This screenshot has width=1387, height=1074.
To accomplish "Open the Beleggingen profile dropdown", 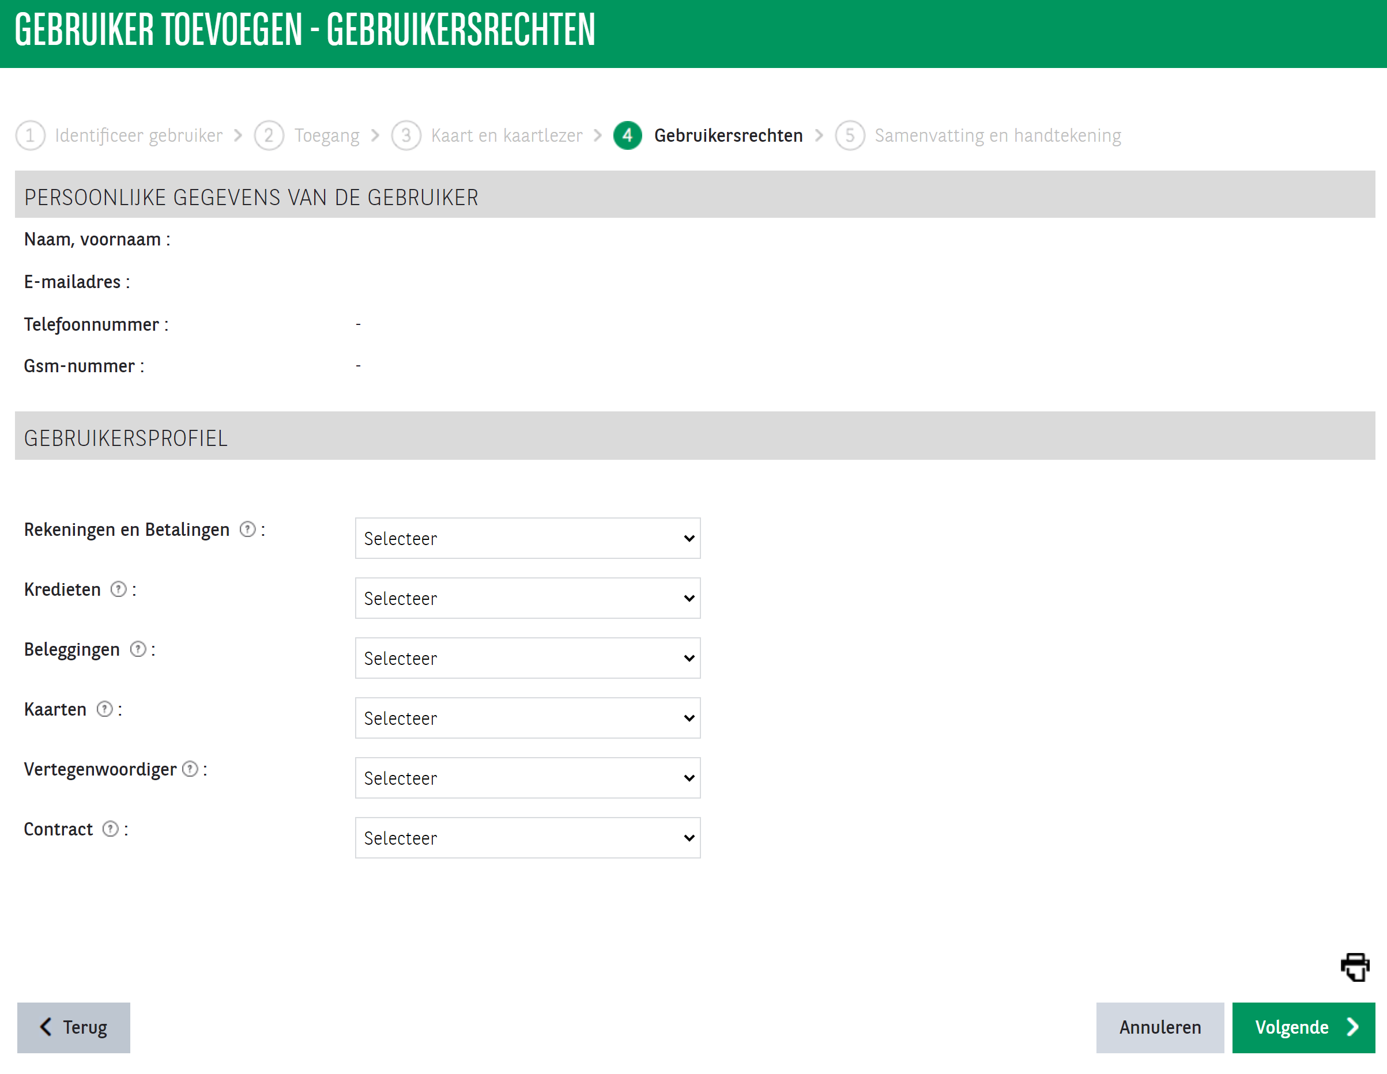I will 527,658.
